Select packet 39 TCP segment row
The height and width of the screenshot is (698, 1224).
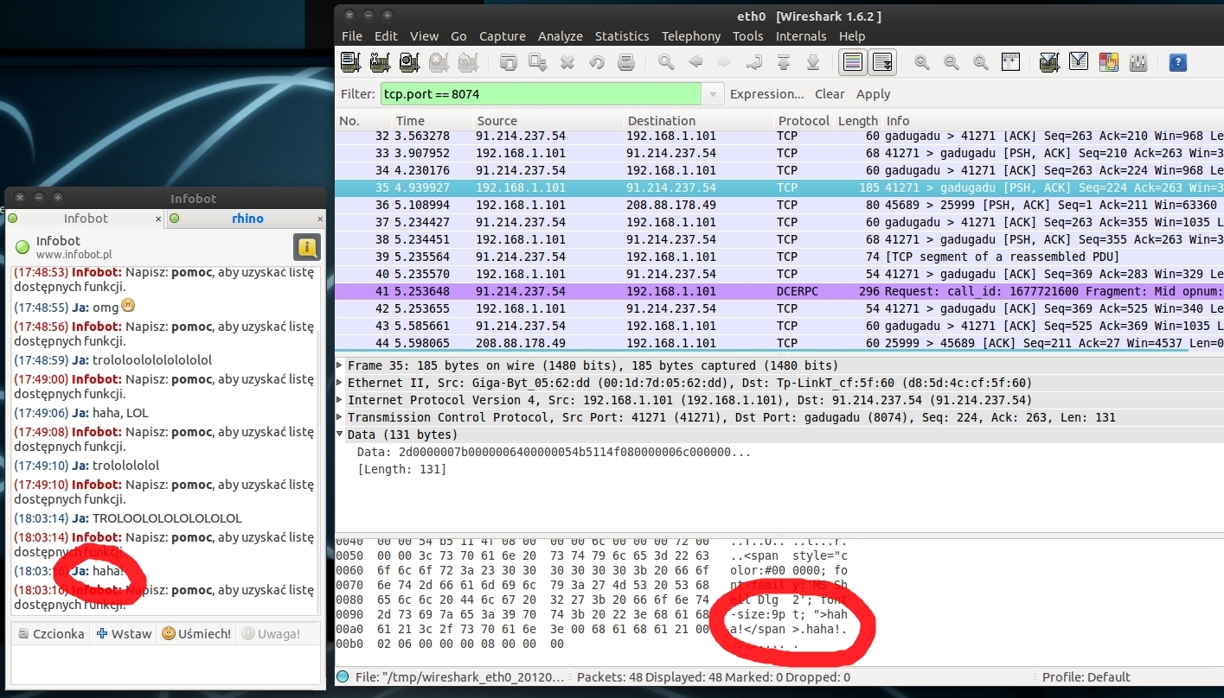coord(779,257)
